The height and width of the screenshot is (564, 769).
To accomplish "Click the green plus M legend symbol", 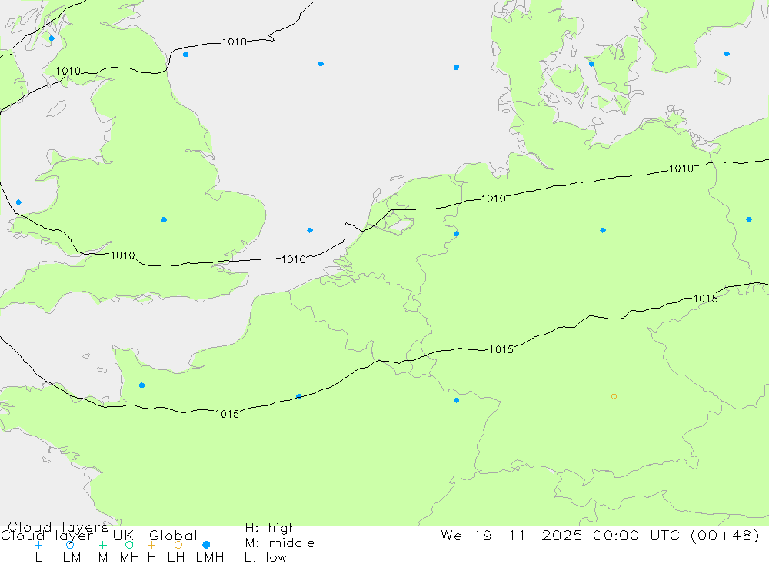I will click(x=102, y=545).
